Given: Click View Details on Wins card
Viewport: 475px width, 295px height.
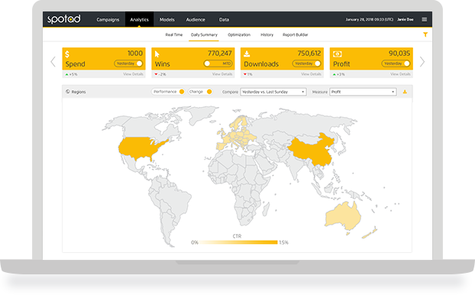Looking at the screenshot, I should 222,74.
